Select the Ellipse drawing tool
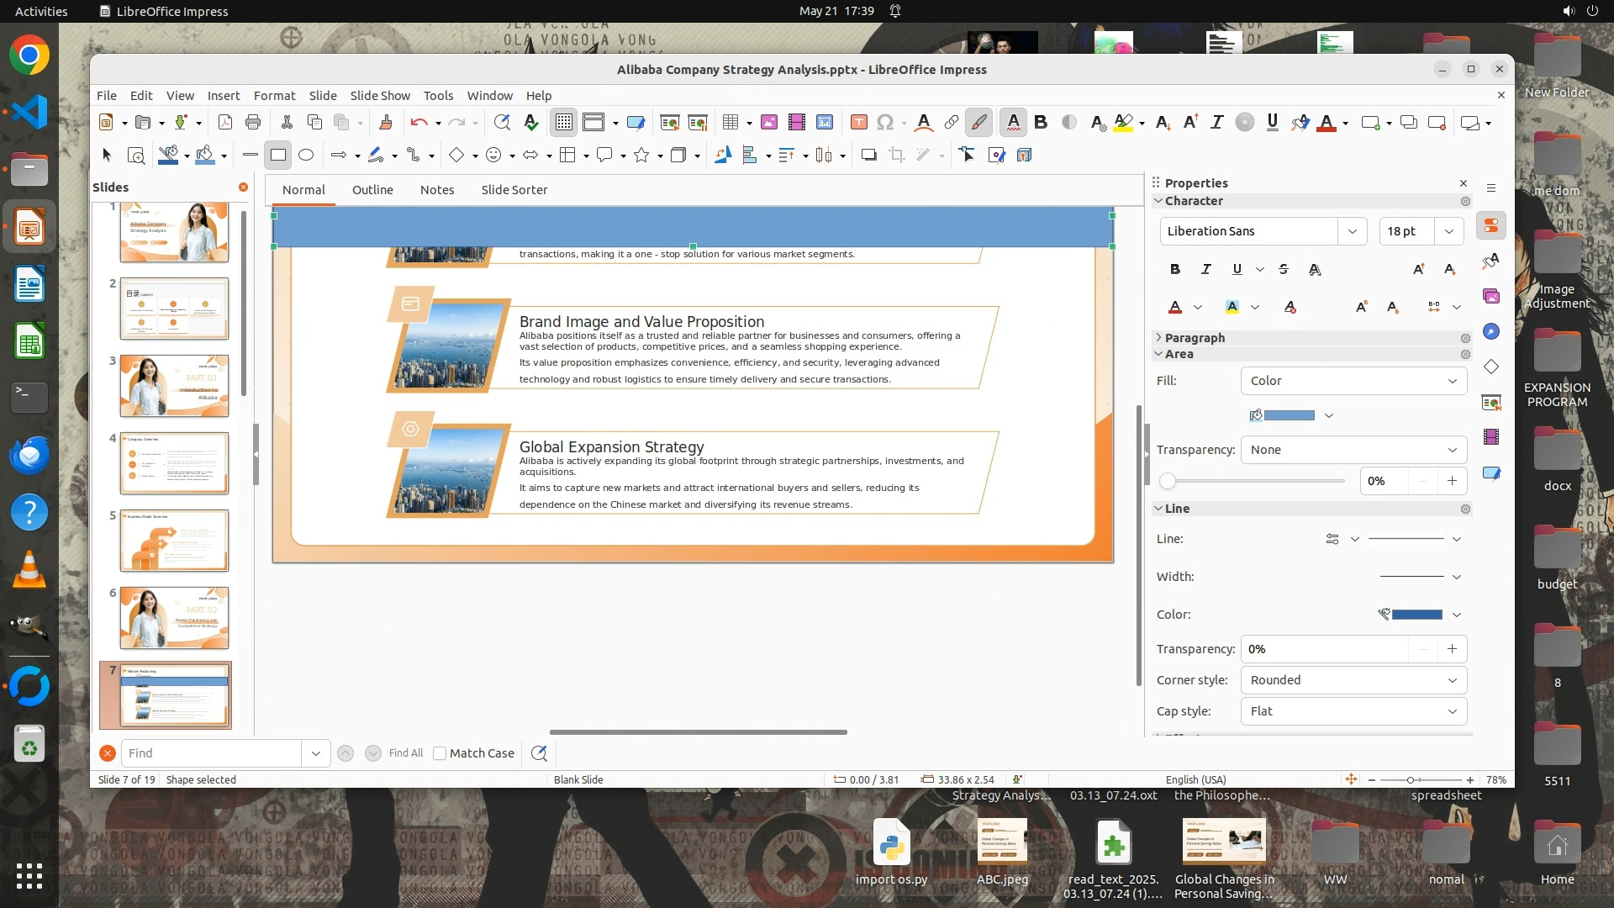The image size is (1614, 908). click(x=306, y=155)
